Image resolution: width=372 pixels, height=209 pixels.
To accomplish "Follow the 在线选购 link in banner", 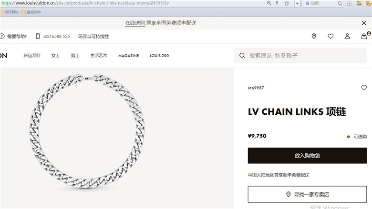I will (135, 23).
